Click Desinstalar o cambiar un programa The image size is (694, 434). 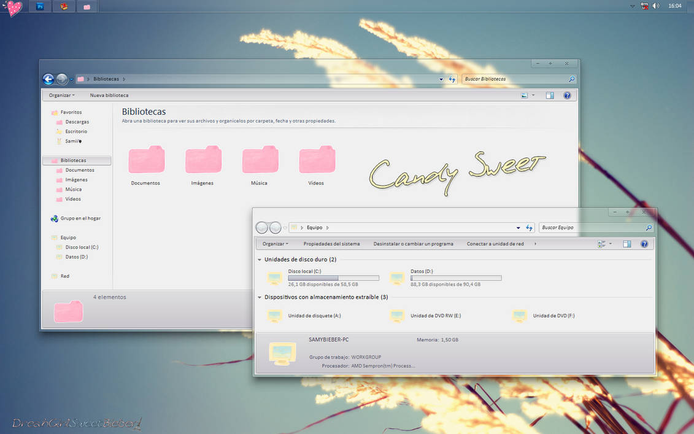413,244
